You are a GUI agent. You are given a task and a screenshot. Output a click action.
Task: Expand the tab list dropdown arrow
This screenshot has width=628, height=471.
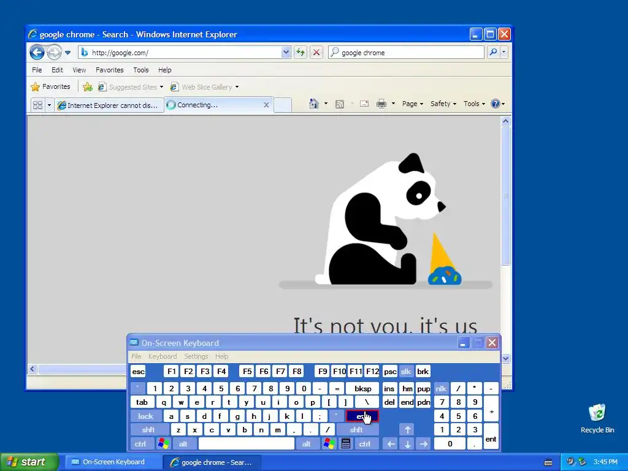coord(49,105)
